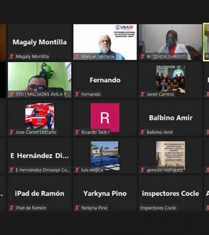Select Manuel Santana's video tile
The height and width of the screenshot is (235, 209).
pos(105,42)
